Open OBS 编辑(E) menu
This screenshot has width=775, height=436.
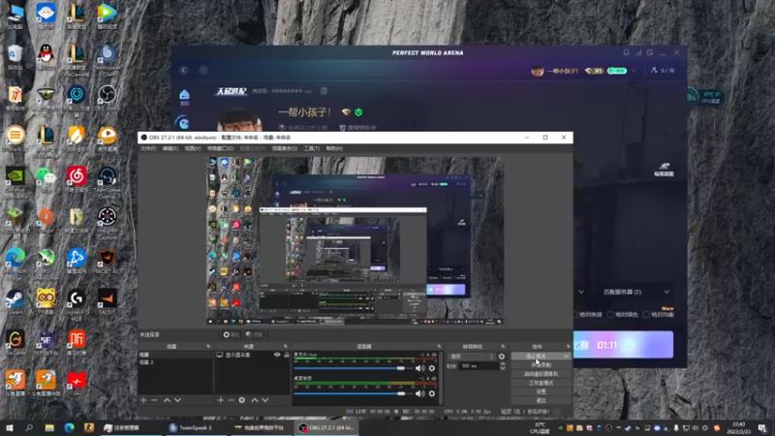click(170, 148)
